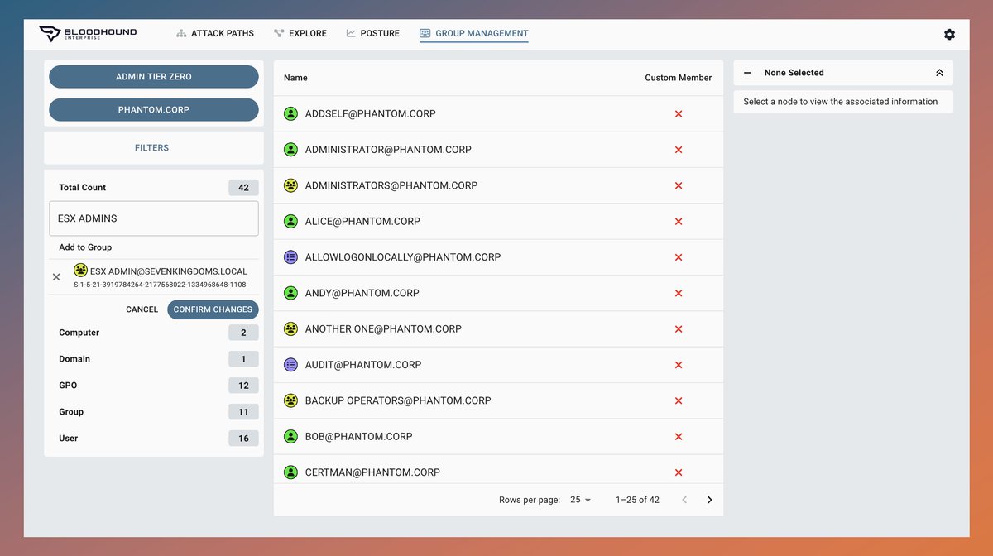Open the PHANTOM.CORP domain selector

pyautogui.click(x=154, y=110)
